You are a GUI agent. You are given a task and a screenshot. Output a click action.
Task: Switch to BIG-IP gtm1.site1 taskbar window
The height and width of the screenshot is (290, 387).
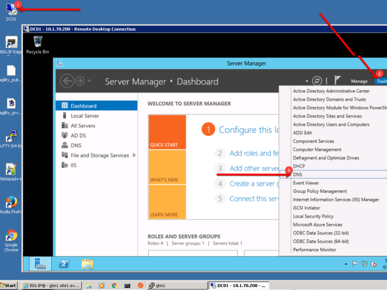(51, 286)
